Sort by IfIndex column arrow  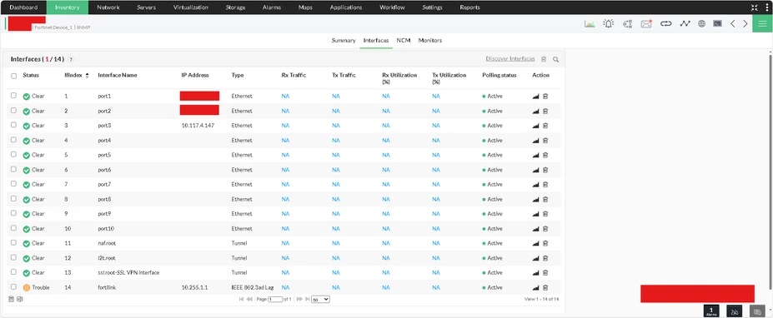point(88,75)
